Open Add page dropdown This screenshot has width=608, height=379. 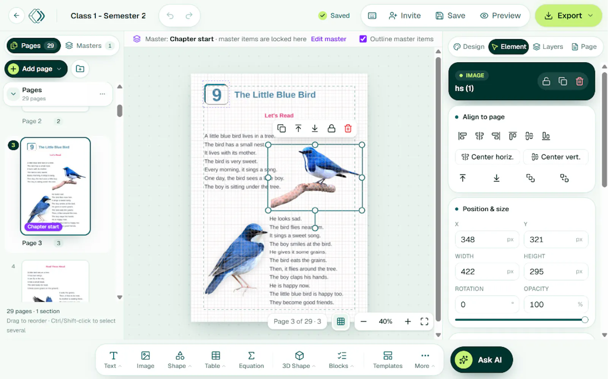pyautogui.click(x=36, y=69)
